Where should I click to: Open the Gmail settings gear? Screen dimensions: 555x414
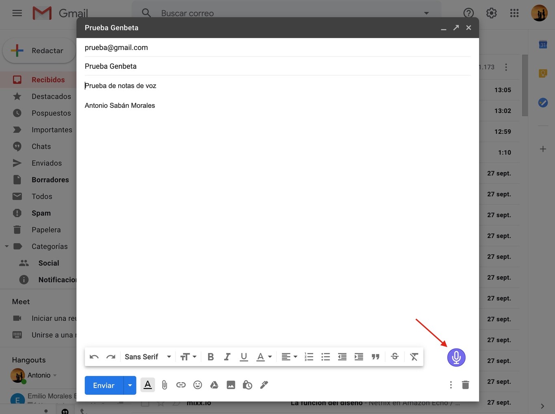pos(492,13)
